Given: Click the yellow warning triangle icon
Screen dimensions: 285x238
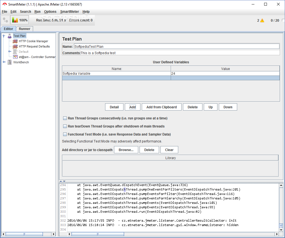Looking at the screenshot, I should point(262,20).
